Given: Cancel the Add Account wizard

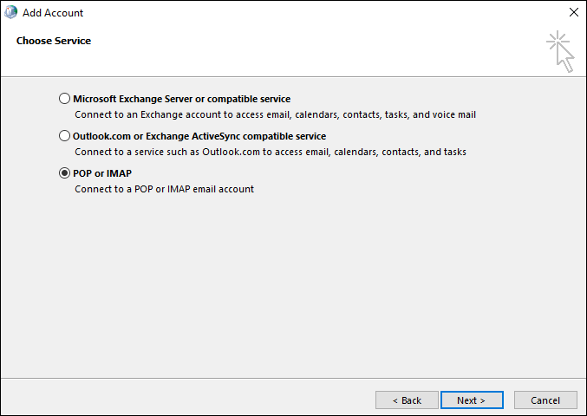Looking at the screenshot, I should click(545, 400).
